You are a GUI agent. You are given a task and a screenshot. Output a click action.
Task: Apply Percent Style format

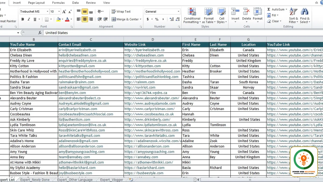click(157, 19)
